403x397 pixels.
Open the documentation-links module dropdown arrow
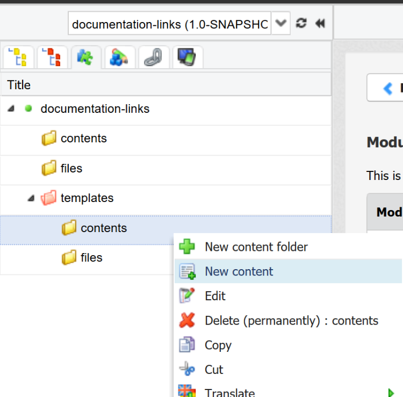tap(281, 23)
